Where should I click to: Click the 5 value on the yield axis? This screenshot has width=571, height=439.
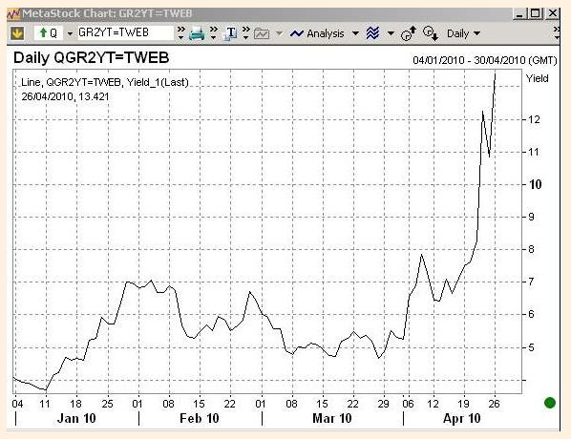coord(531,347)
